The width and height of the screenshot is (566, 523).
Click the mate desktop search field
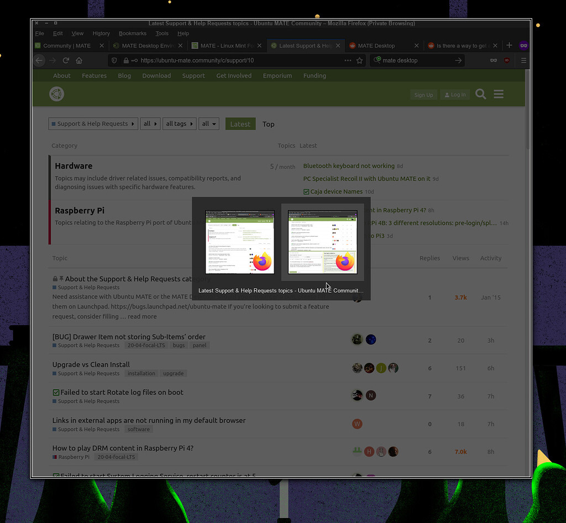[x=415, y=61]
